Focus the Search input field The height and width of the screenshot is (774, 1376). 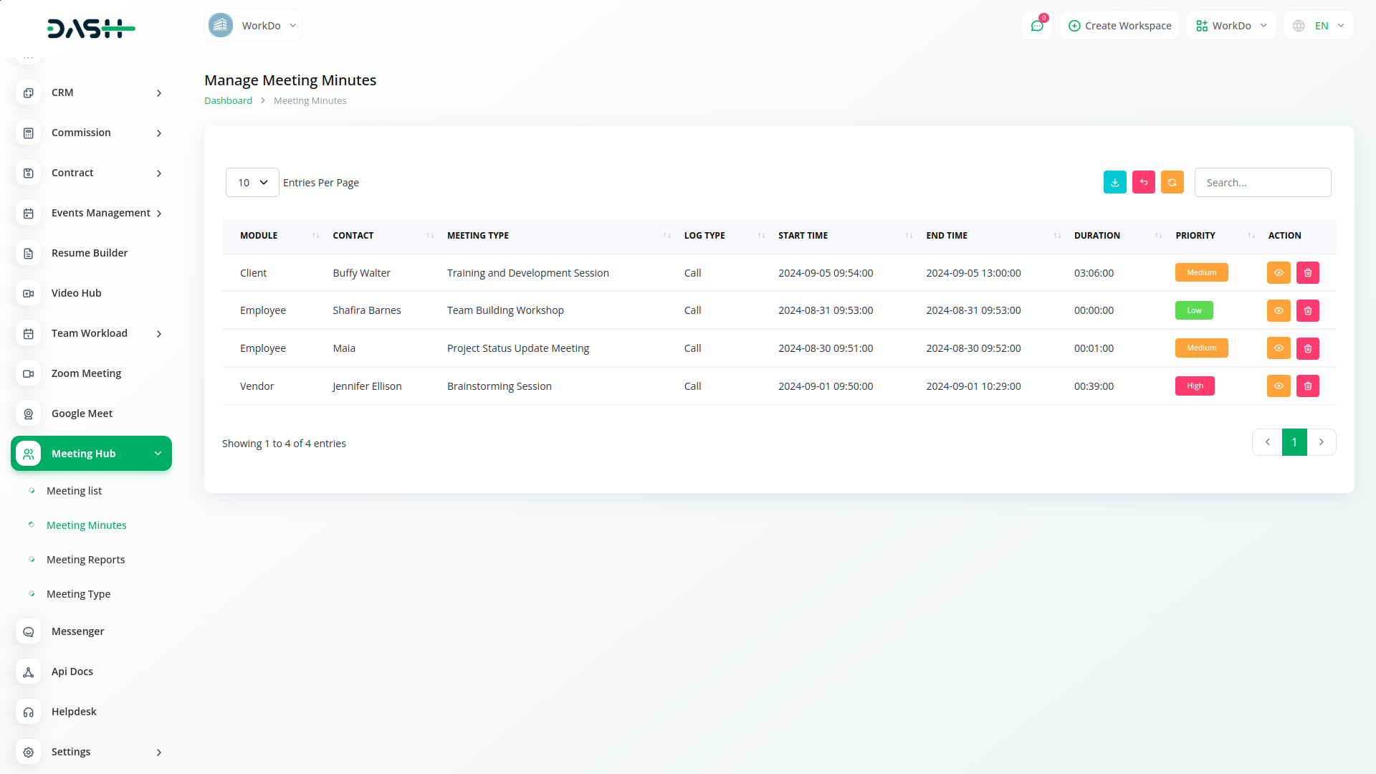coord(1262,183)
